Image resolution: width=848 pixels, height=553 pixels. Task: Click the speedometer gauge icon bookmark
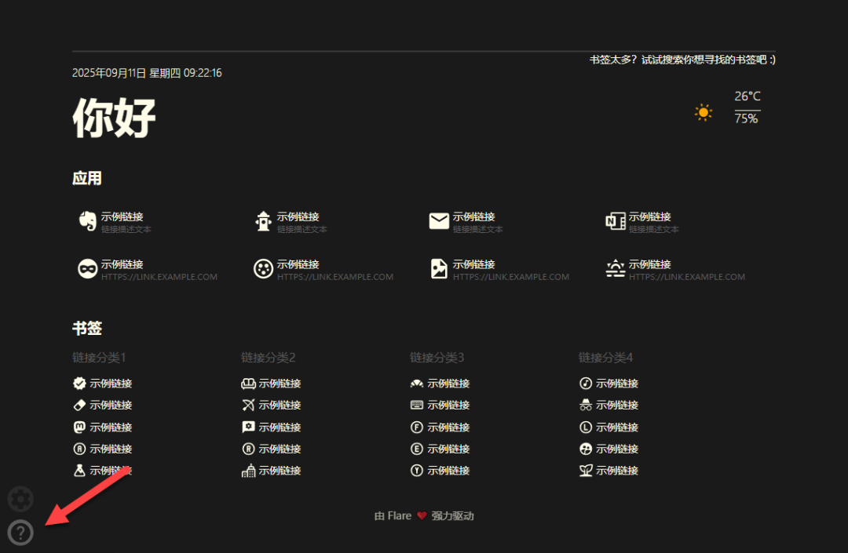[440, 384]
